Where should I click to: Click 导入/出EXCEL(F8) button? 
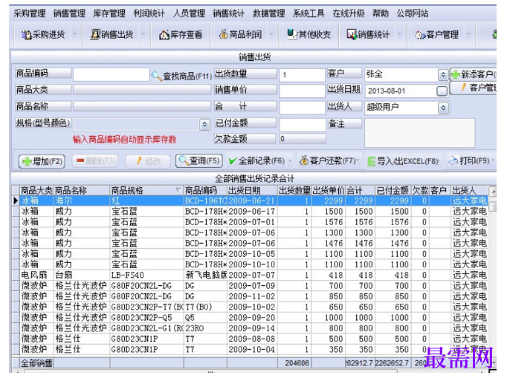coord(403,161)
